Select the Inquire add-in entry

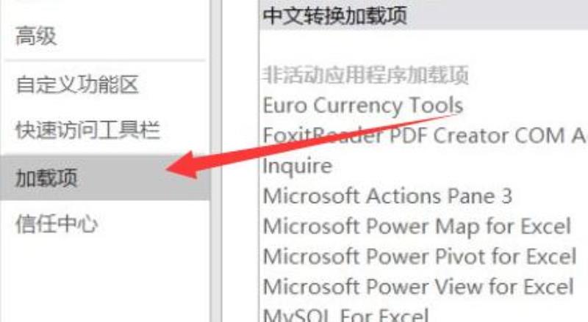tap(298, 166)
